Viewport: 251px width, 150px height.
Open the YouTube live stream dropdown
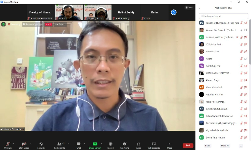[60, 25]
